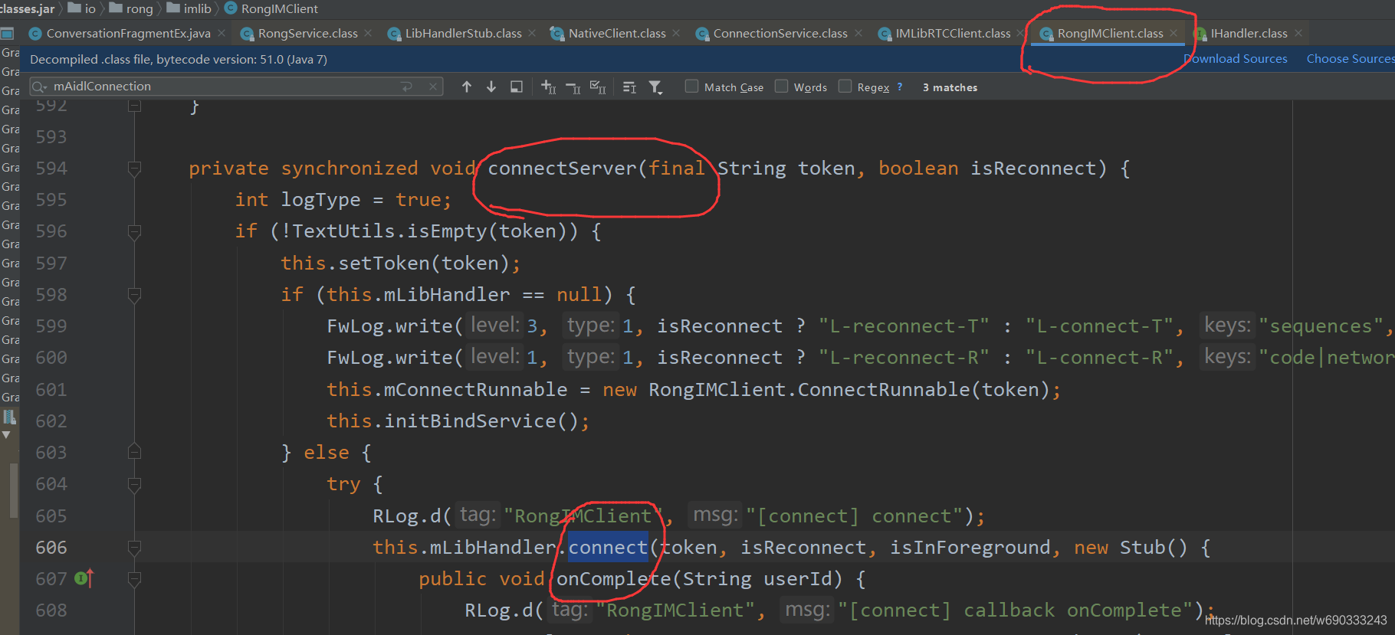1395x635 pixels.
Task: Open find results in Find window
Action: (x=517, y=87)
